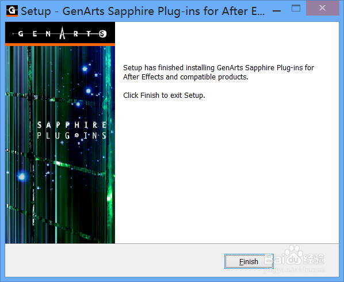Close the Setup window
This screenshot has width=344, height=282.
click(323, 8)
